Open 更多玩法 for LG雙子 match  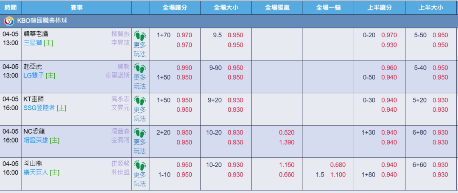[140, 82]
